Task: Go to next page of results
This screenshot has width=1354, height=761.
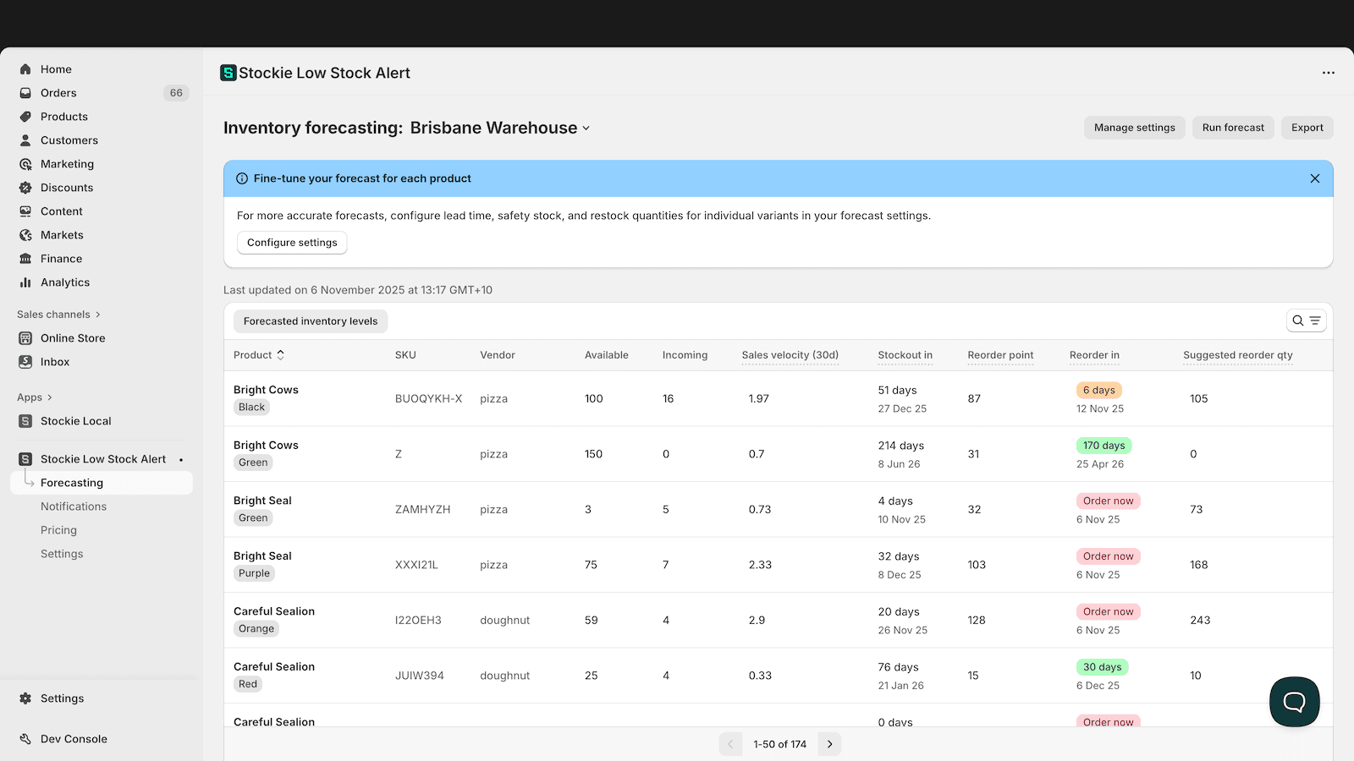Action: [x=829, y=744]
